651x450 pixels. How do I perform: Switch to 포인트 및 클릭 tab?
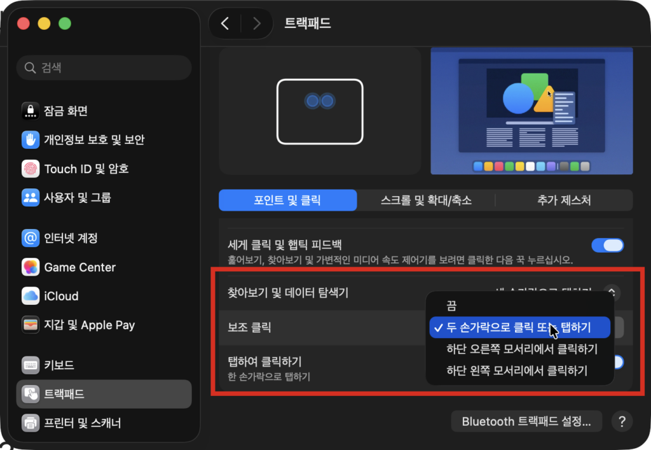(288, 200)
